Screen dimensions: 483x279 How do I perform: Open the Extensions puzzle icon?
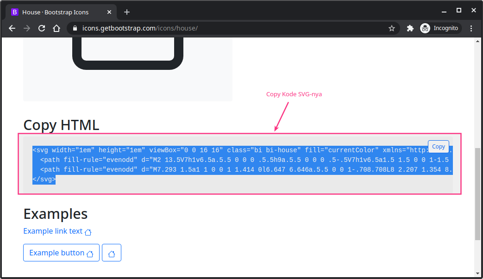(410, 28)
